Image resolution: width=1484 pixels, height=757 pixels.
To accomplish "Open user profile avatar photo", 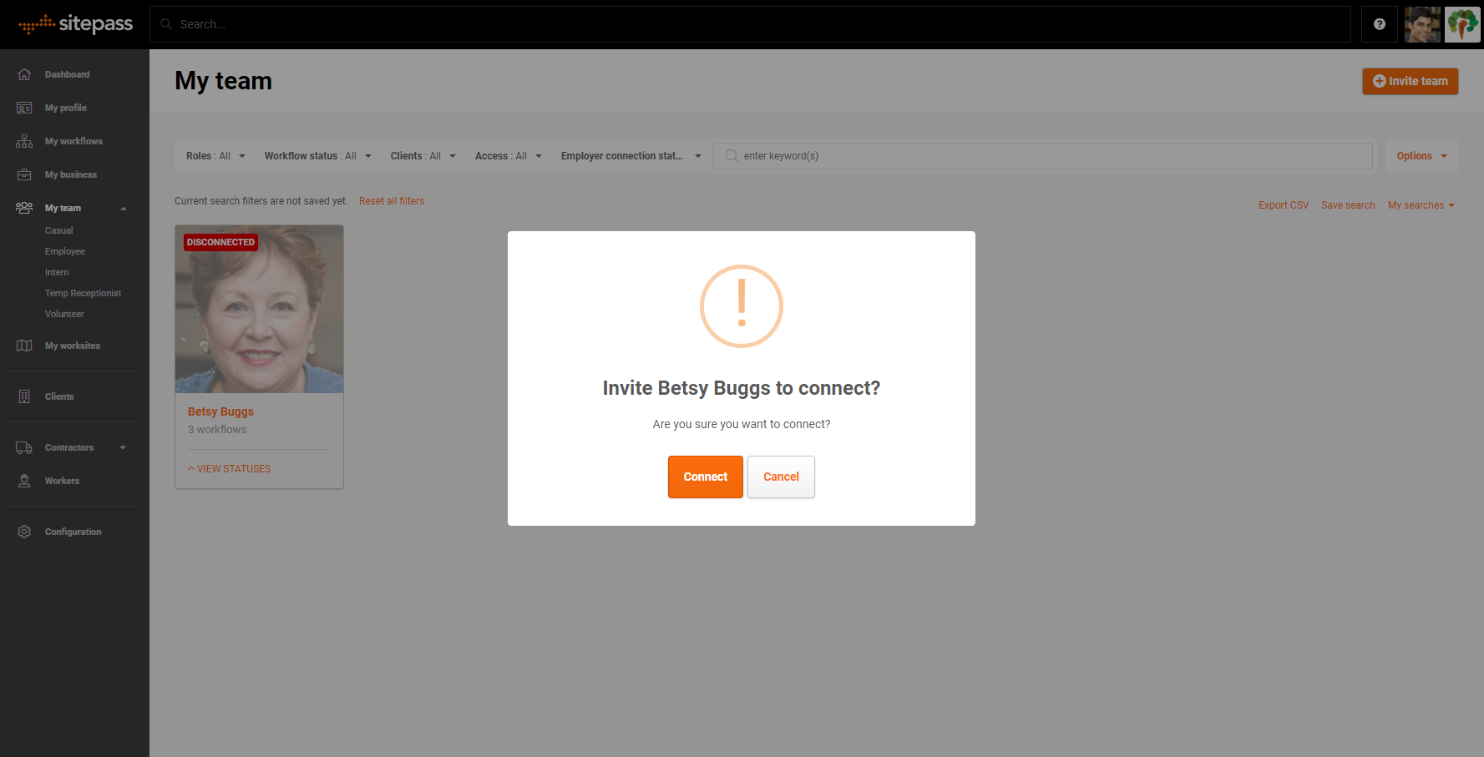I will [1422, 24].
